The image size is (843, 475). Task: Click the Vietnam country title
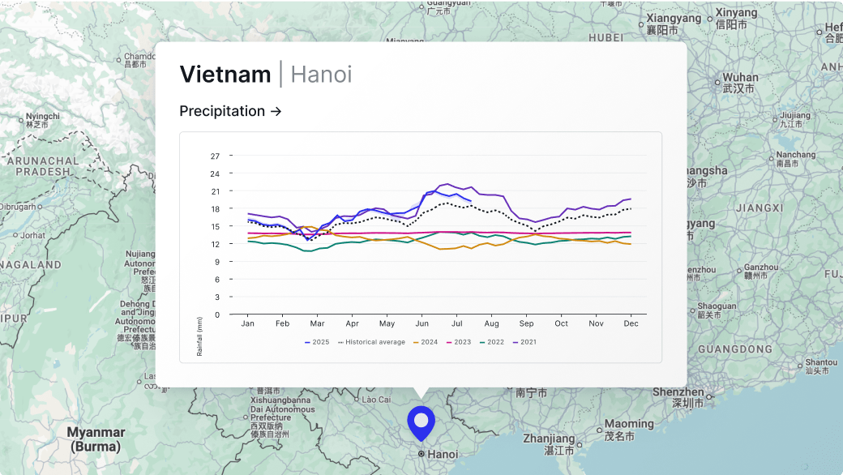point(225,75)
